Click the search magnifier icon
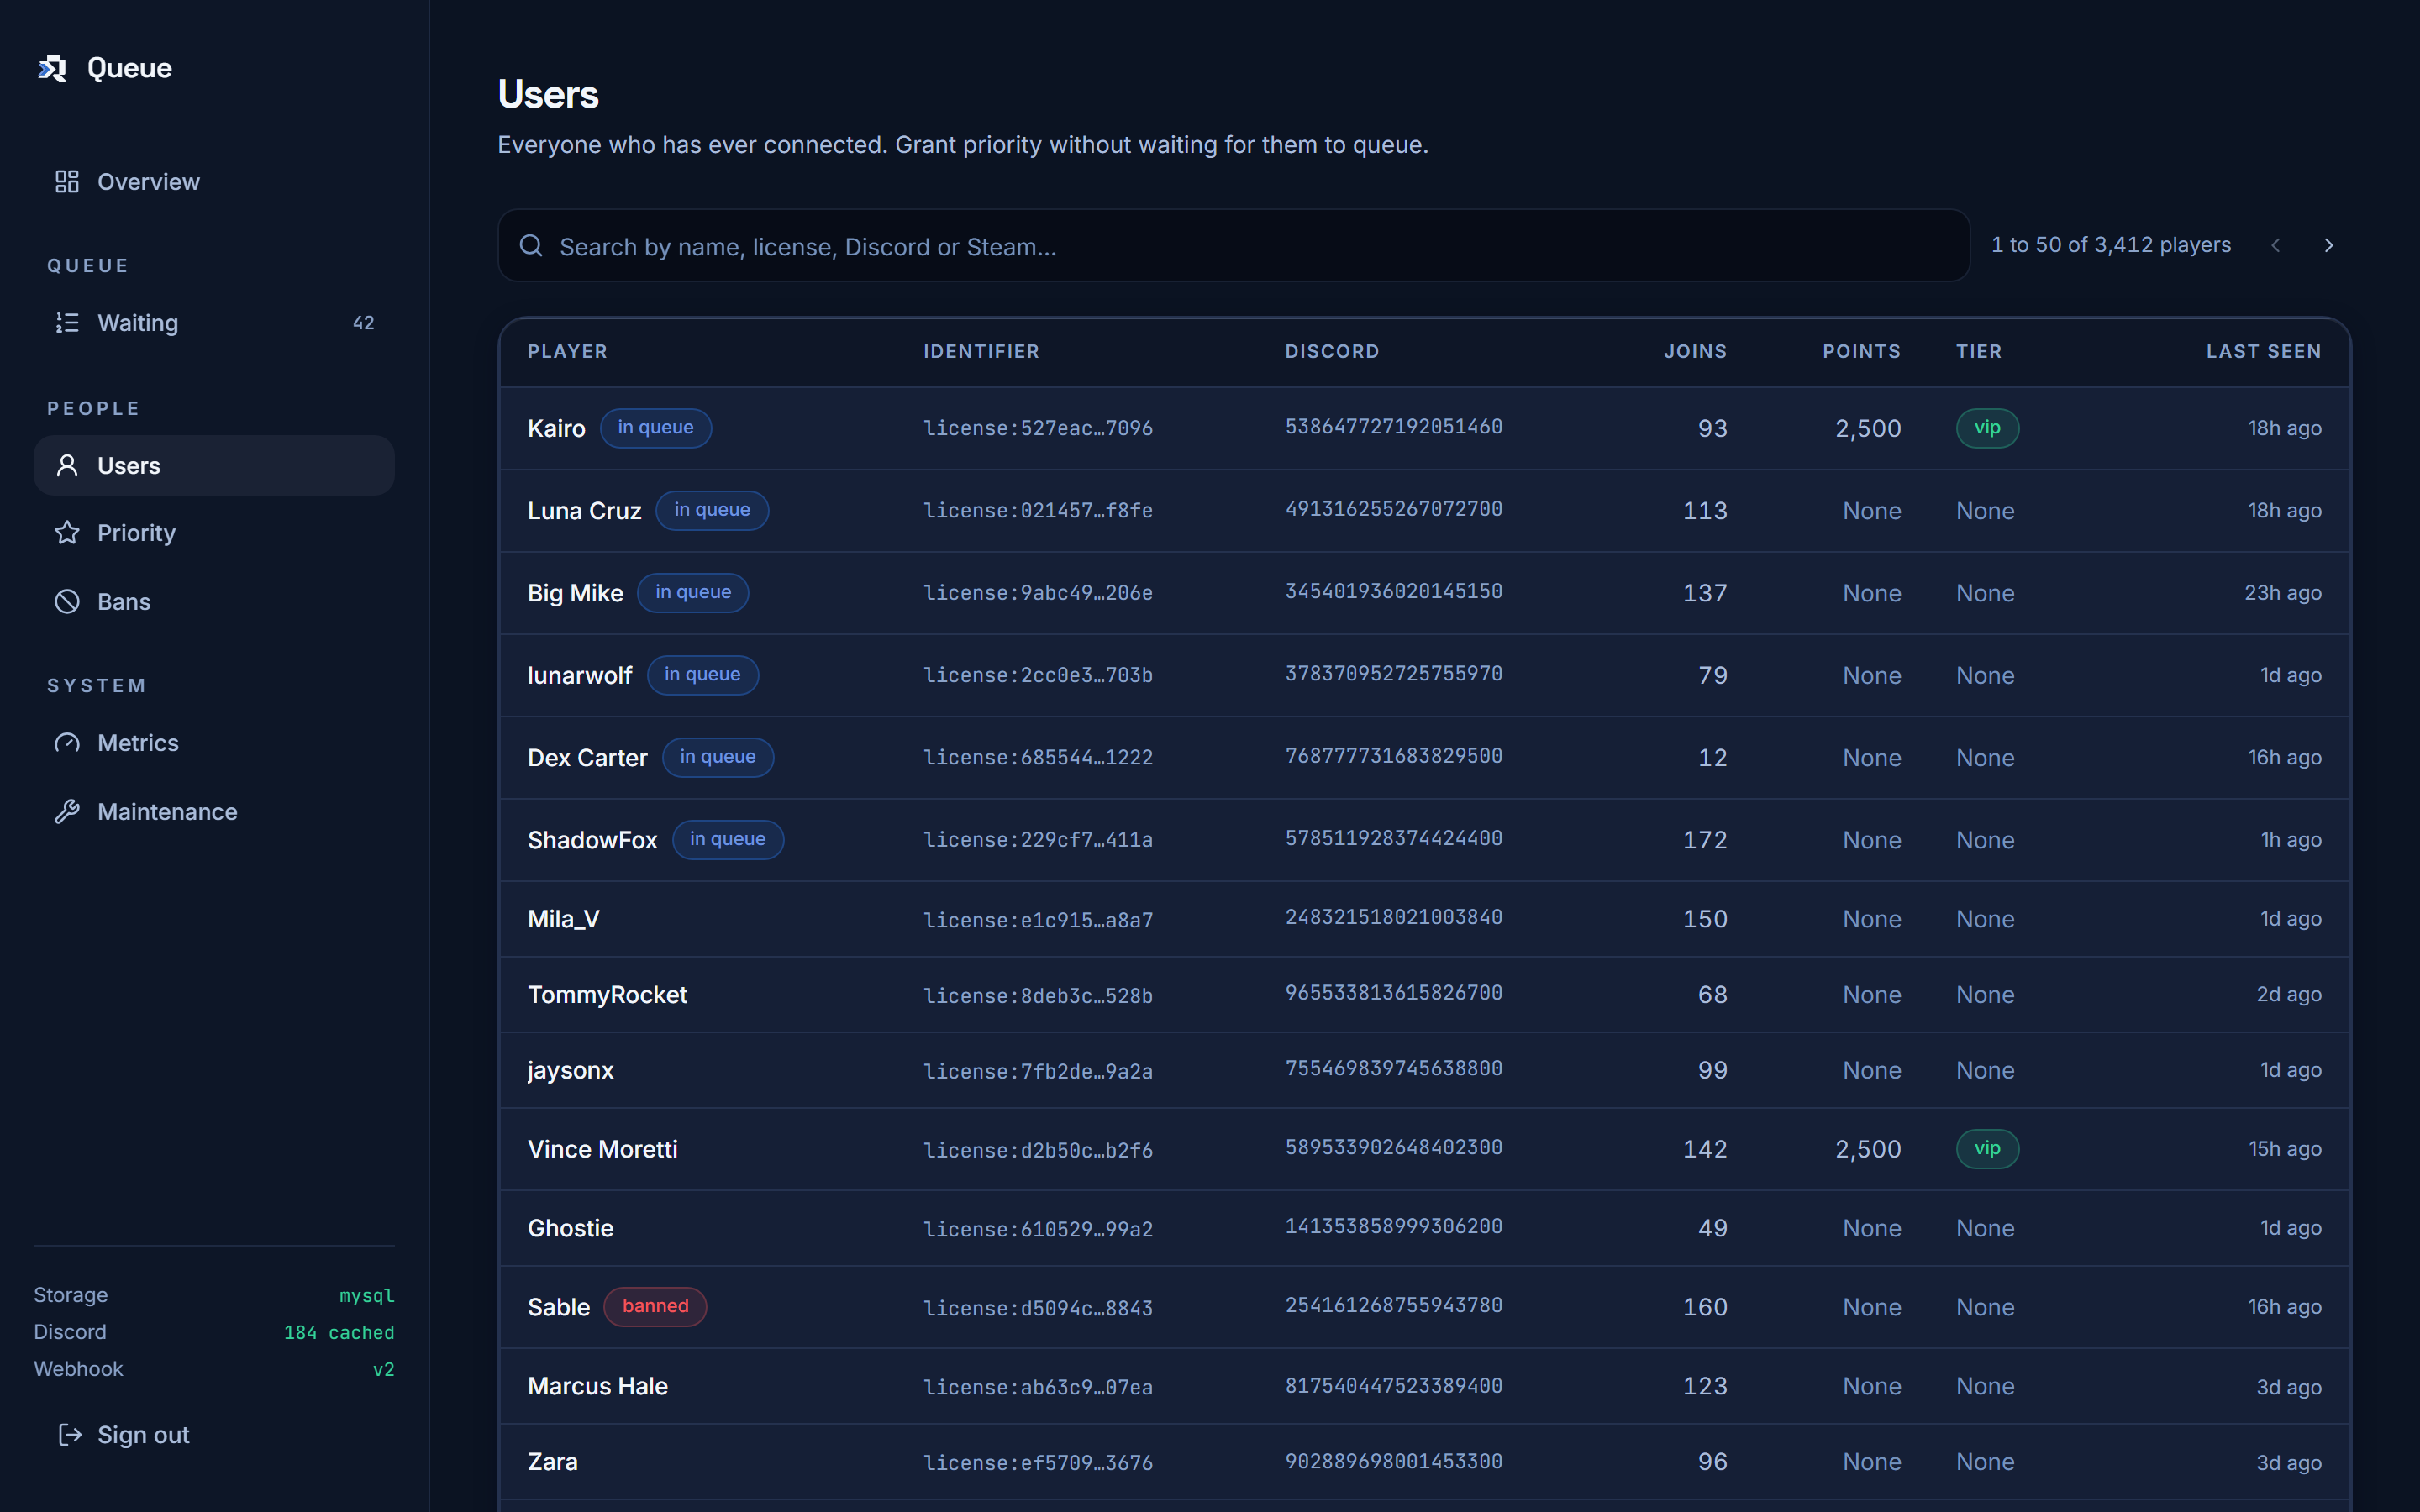 coord(532,246)
